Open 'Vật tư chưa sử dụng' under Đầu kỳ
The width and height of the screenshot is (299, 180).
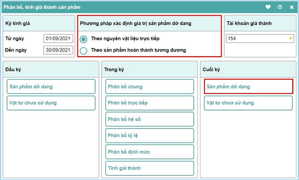(51, 103)
